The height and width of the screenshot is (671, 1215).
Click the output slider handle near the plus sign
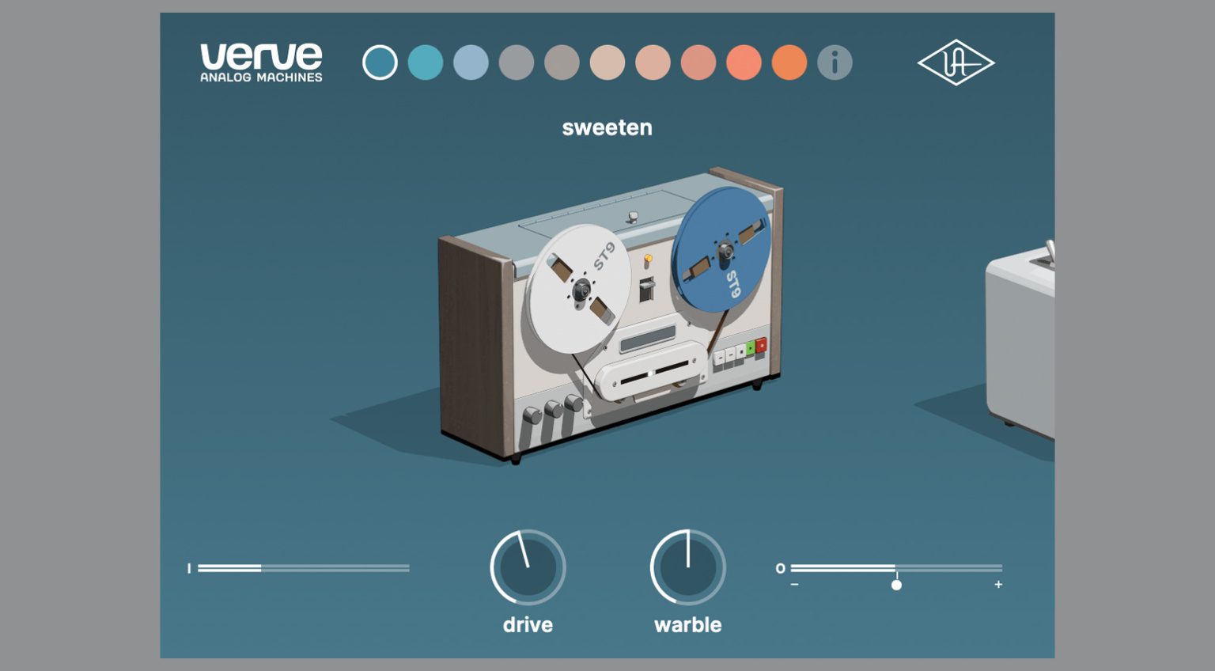896,583
